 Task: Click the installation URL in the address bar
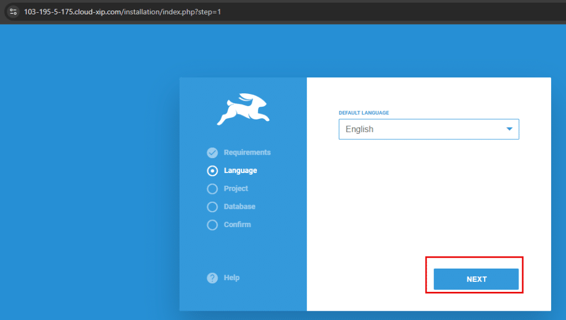pyautogui.click(x=122, y=12)
